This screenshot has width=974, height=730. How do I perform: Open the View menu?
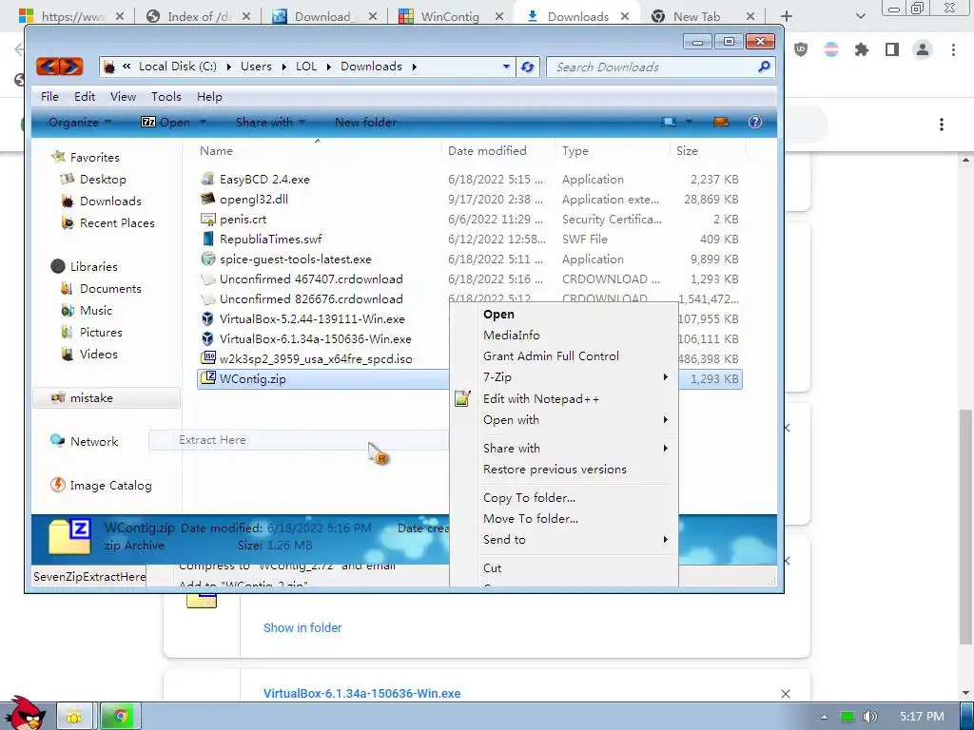point(123,96)
